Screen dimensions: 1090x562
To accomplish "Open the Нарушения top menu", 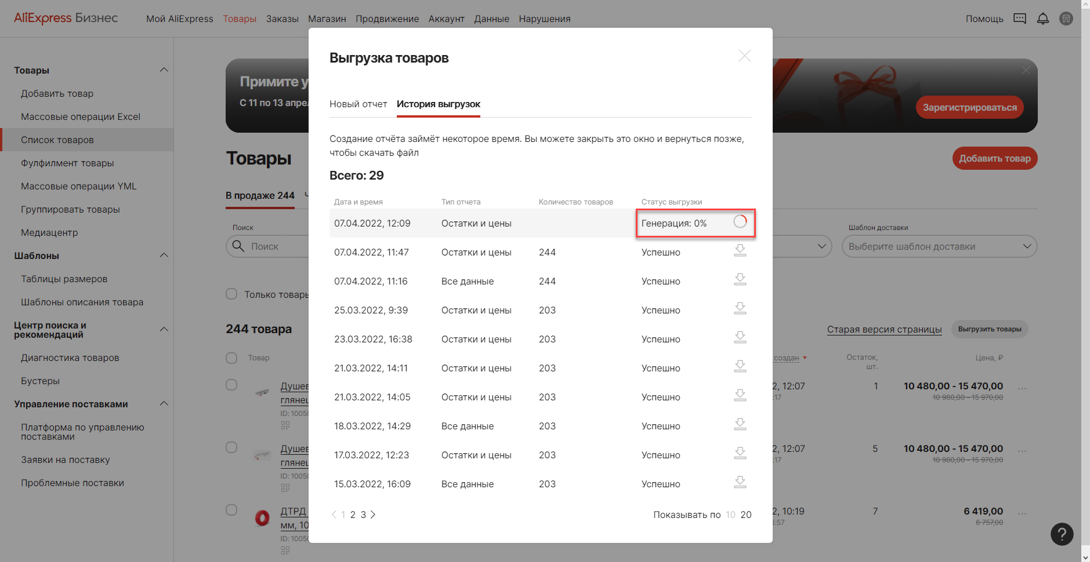I will [545, 19].
